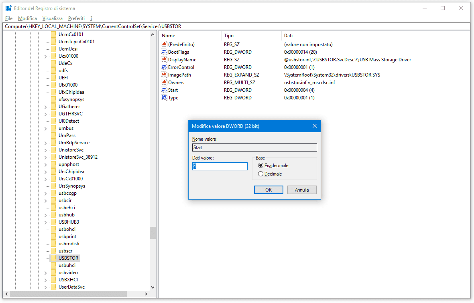Expand the USBHUB3 tree node
This screenshot has height=303, width=474.
[x=45, y=222]
